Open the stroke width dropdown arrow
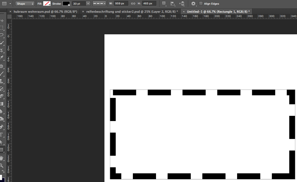The width and height of the screenshot is (297, 182). pyautogui.click(x=88, y=3)
